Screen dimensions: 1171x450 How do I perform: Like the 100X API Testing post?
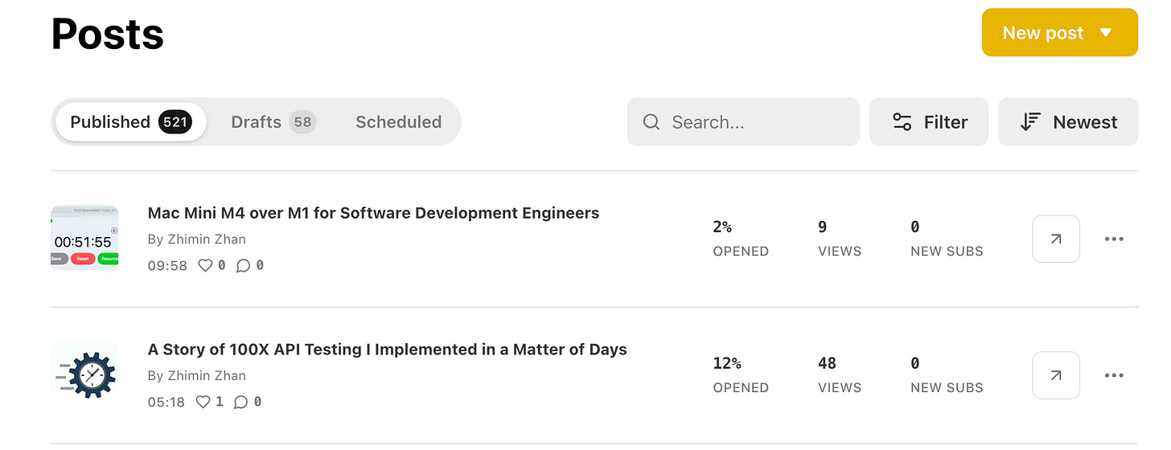point(203,402)
